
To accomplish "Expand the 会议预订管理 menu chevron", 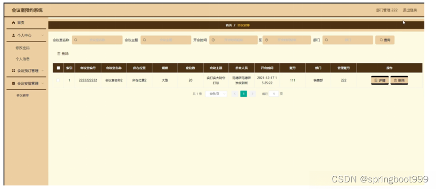I will coord(43,71).
